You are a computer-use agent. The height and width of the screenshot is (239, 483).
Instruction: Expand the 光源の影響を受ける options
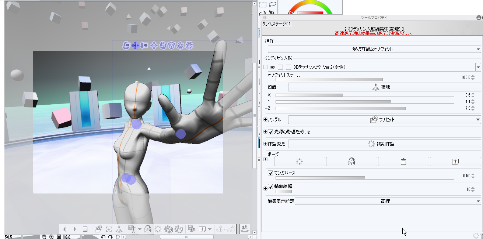[x=266, y=132]
